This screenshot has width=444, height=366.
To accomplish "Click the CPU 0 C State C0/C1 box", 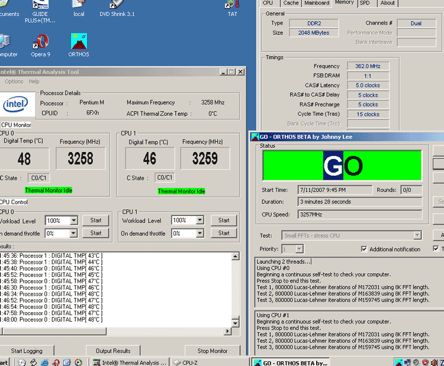I will click(38, 178).
